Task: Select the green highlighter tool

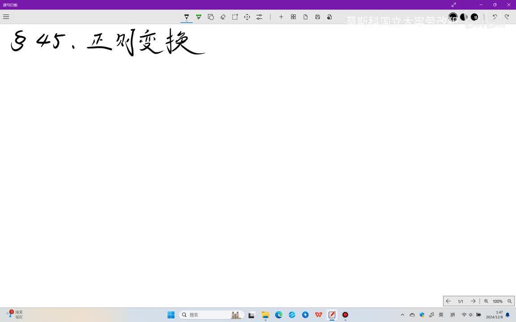Action: pyautogui.click(x=199, y=17)
